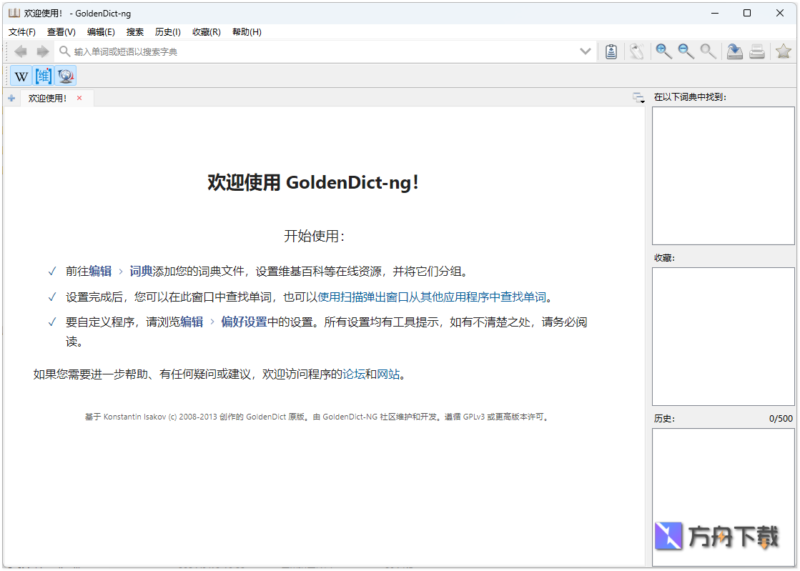Zoom out on article text
This screenshot has width=800, height=571.
click(x=686, y=51)
